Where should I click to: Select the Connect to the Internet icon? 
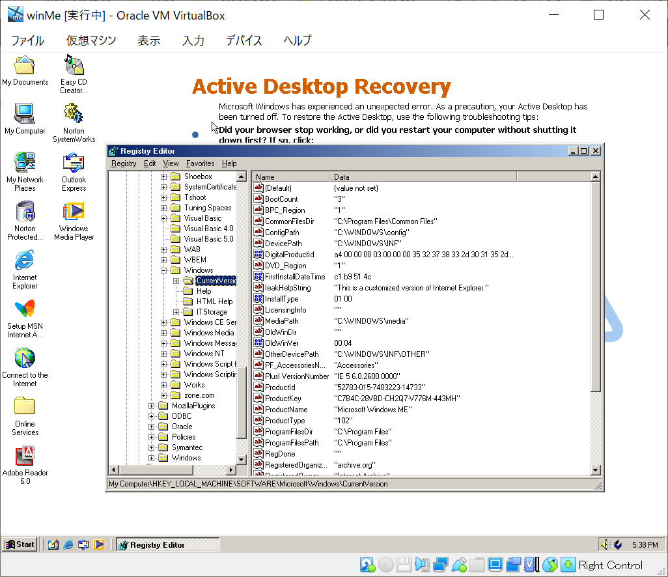pyautogui.click(x=25, y=367)
